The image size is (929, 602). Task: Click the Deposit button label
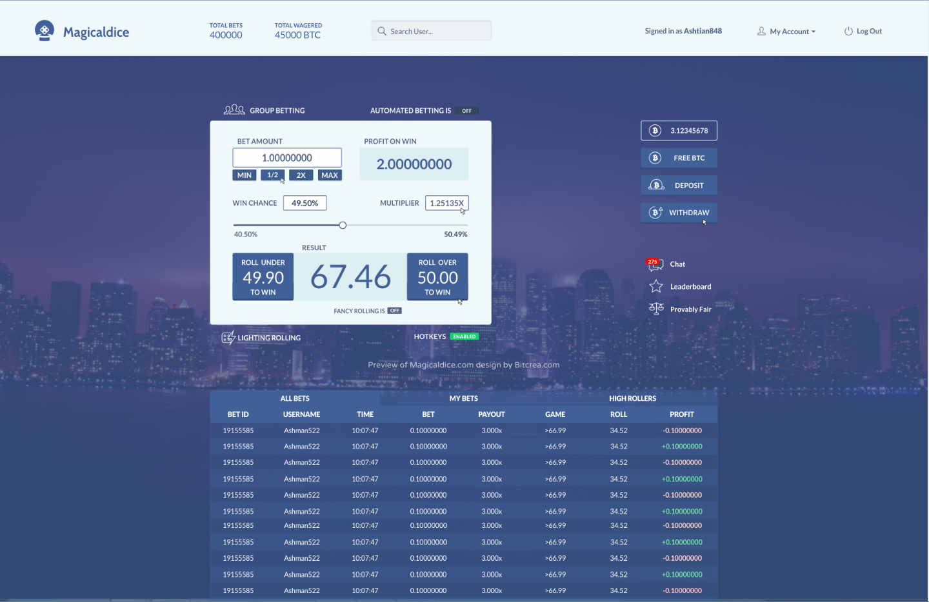689,186
